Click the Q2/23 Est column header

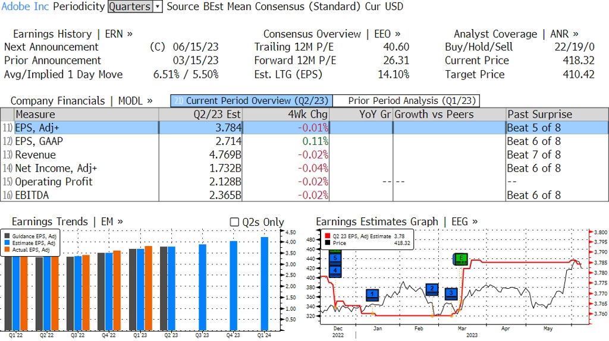(x=200, y=115)
